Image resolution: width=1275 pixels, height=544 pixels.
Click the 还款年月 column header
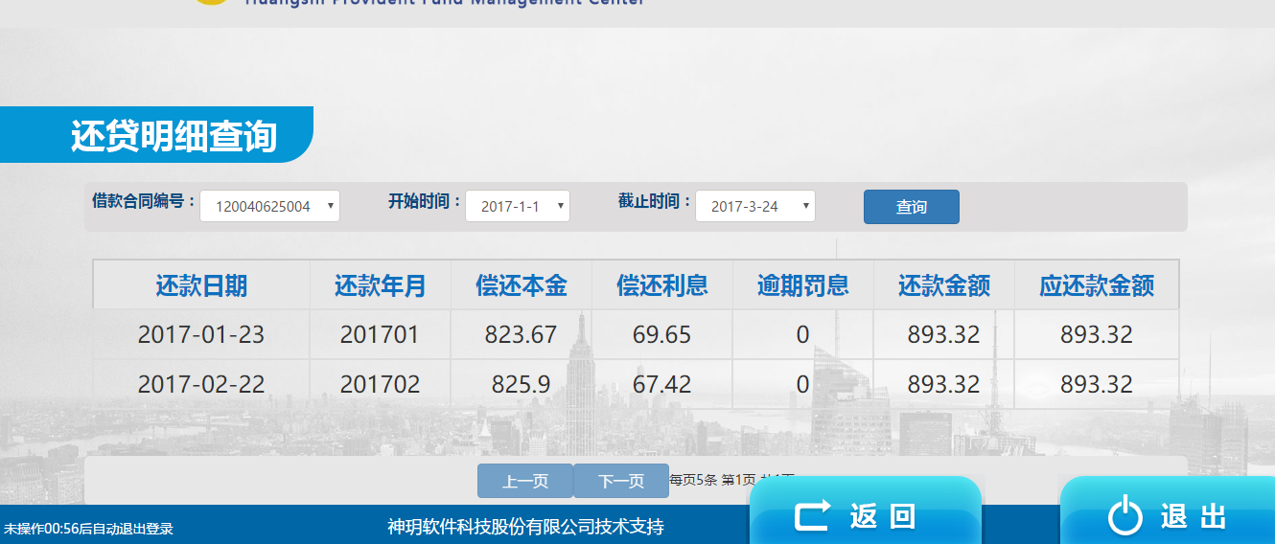tap(380, 285)
